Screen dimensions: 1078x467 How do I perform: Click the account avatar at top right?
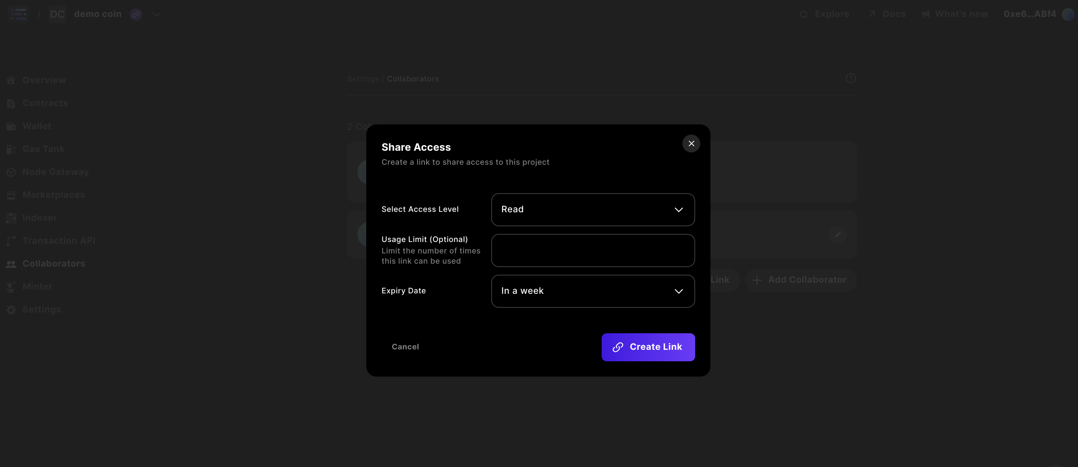1068,14
